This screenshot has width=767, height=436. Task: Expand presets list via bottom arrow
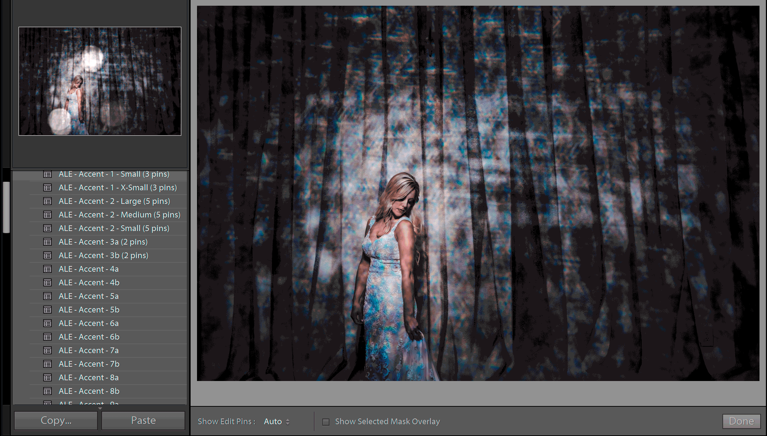coord(100,408)
